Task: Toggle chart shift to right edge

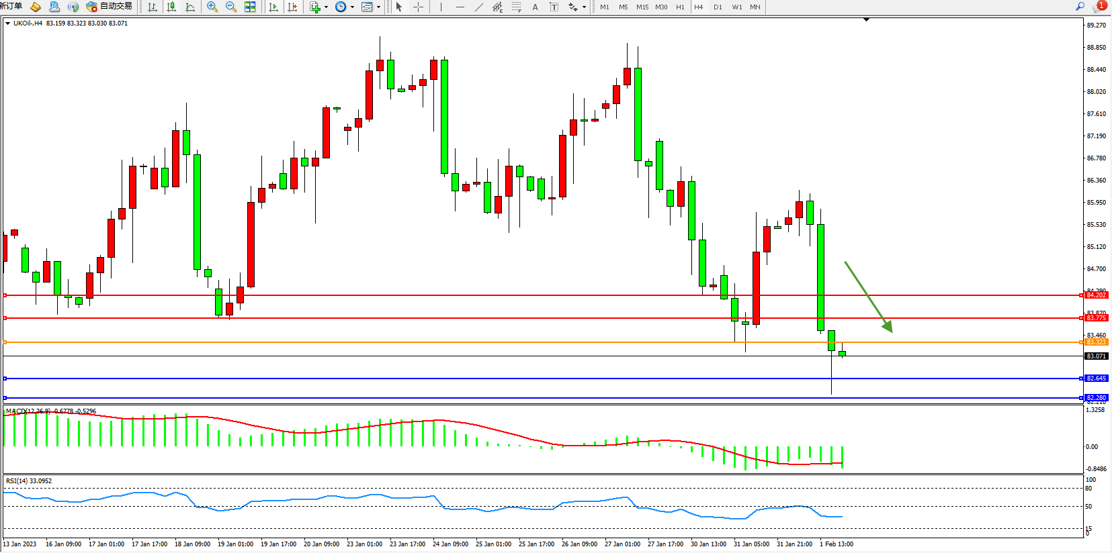Action: coord(292,7)
